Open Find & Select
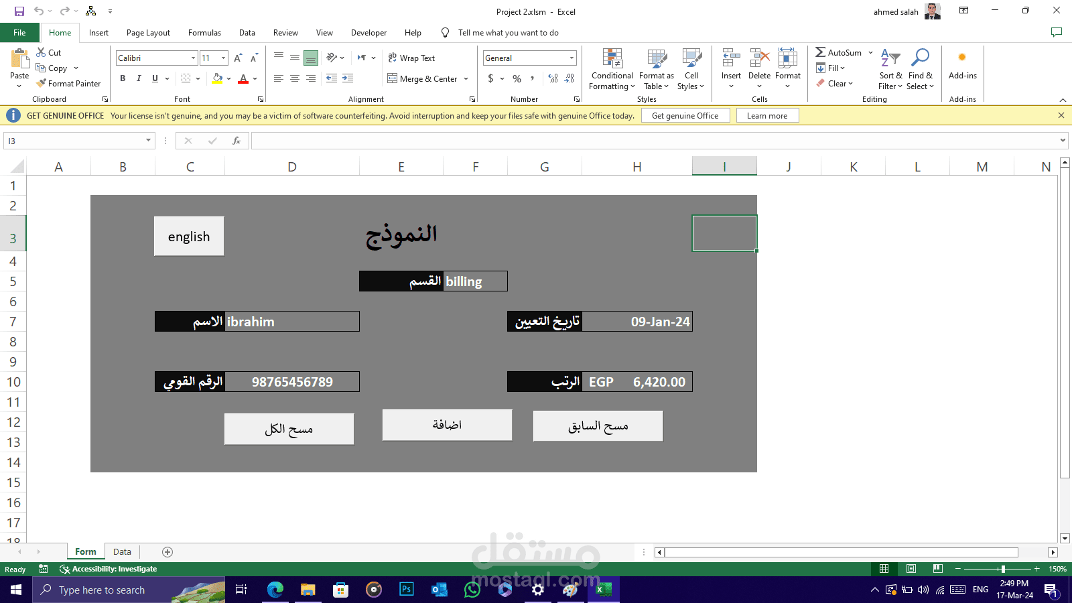The image size is (1072, 603). coord(920,69)
